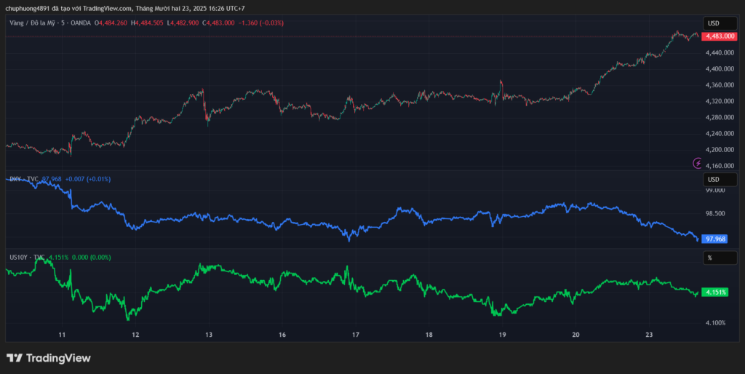745x374 pixels.
Task: Click the TradingView logo
Action: click(49, 358)
